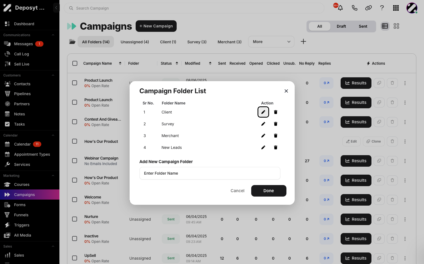Expand the More folders dropdown
Screen dimensions: 424x264
click(x=271, y=42)
